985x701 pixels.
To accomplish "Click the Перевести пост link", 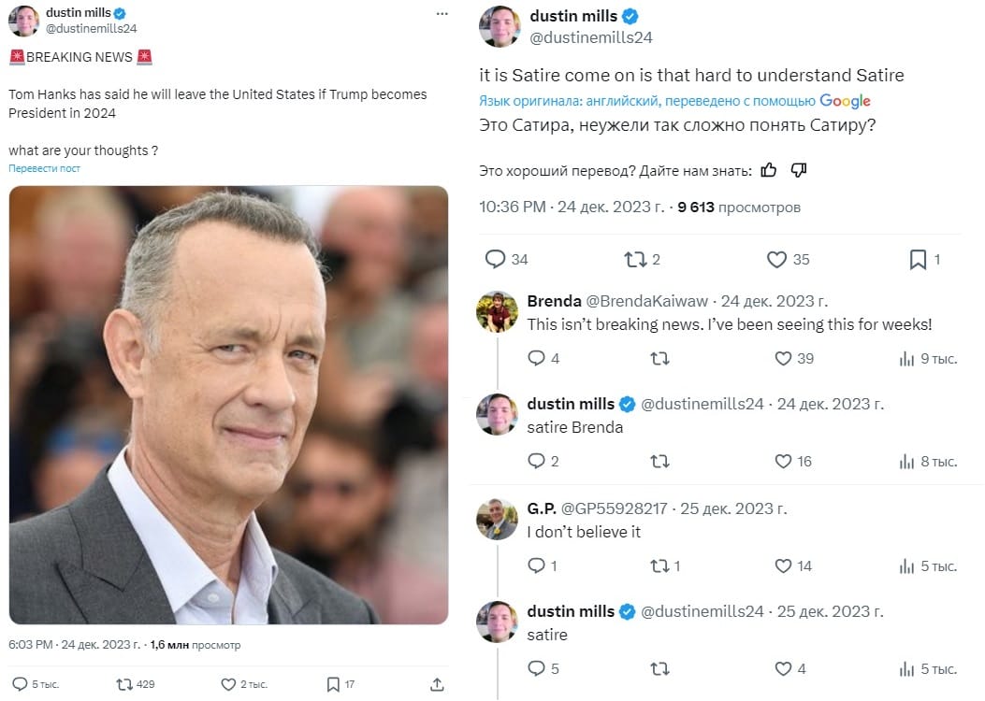I will pos(44,168).
